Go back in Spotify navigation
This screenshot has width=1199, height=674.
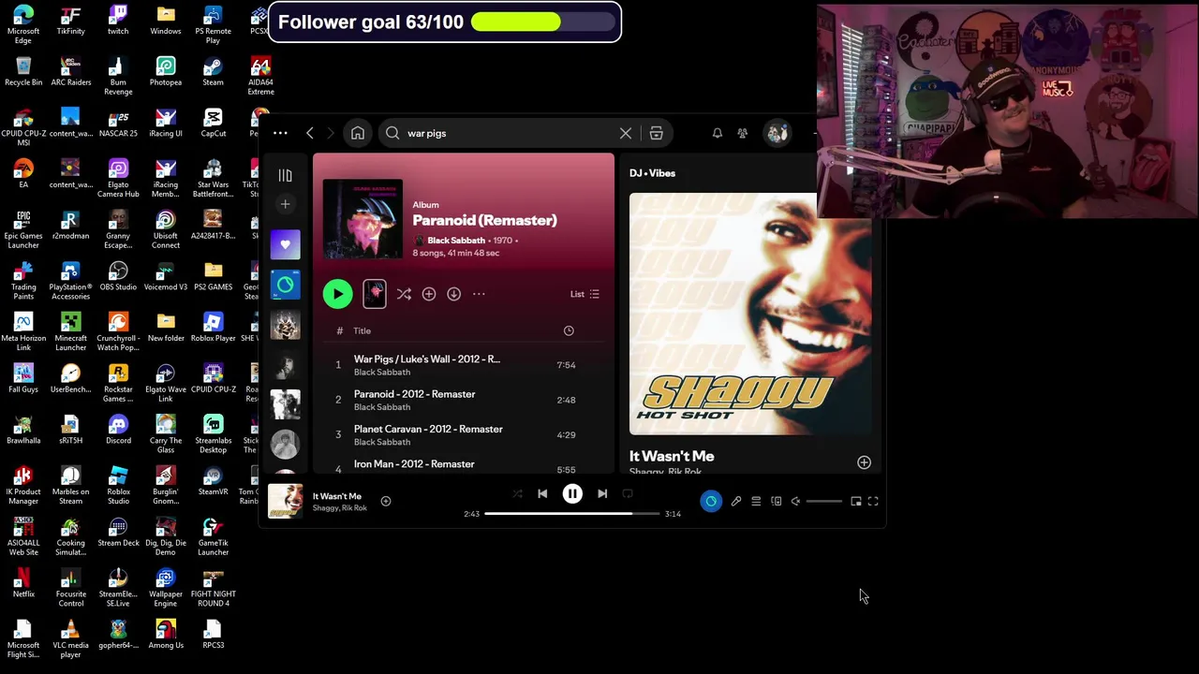(310, 133)
